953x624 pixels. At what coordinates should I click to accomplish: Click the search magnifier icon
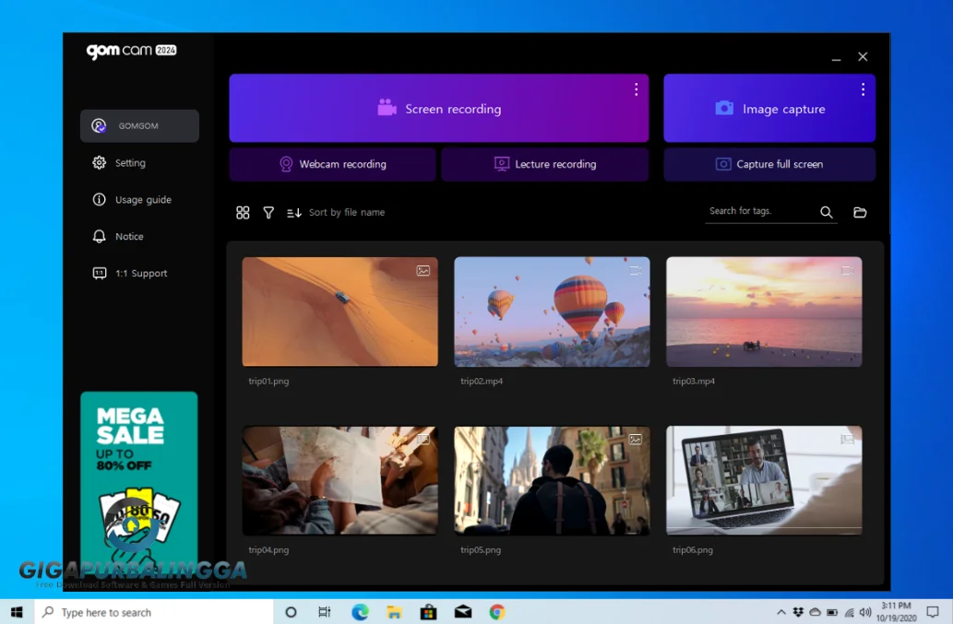[826, 213]
